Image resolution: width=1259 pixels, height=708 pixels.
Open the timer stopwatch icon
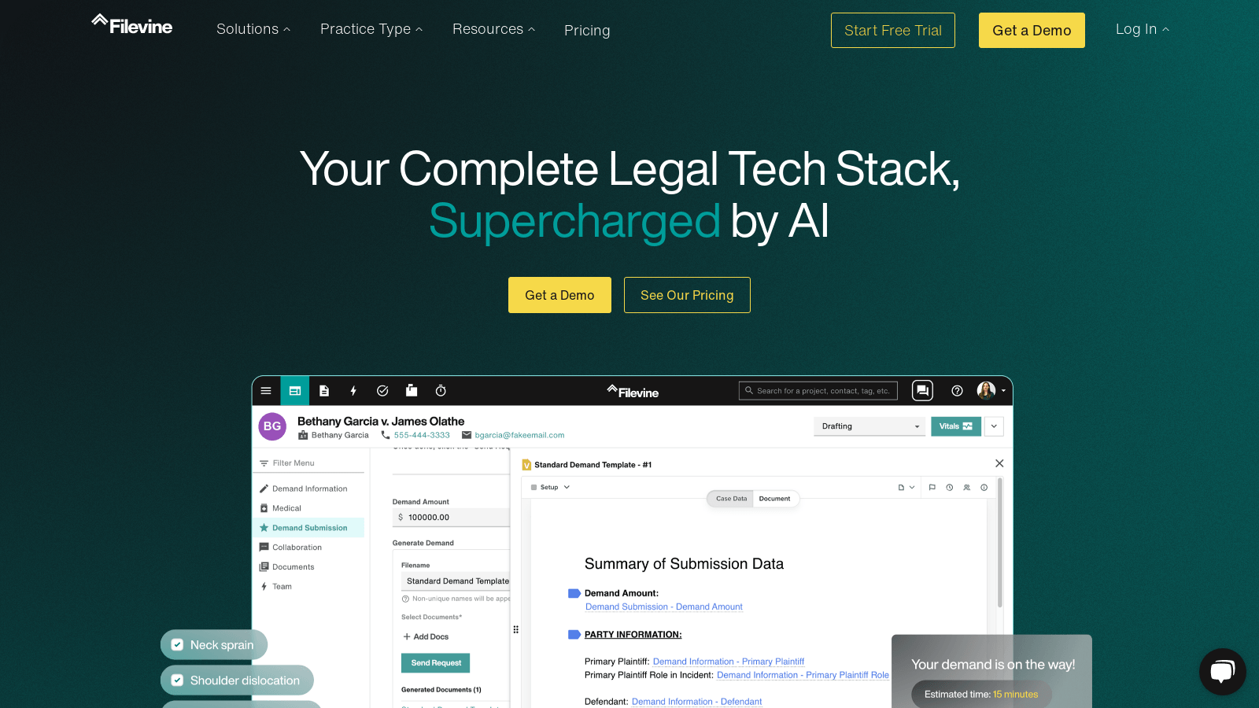[x=441, y=391]
